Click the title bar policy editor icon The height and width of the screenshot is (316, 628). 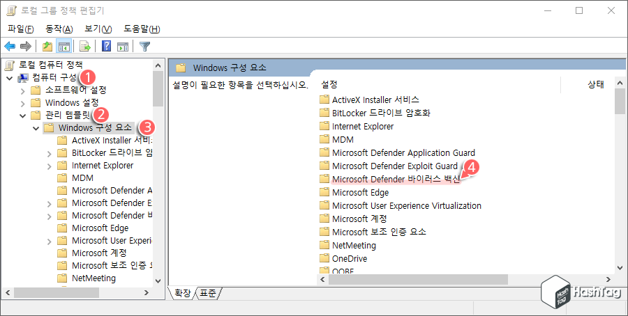click(x=11, y=10)
